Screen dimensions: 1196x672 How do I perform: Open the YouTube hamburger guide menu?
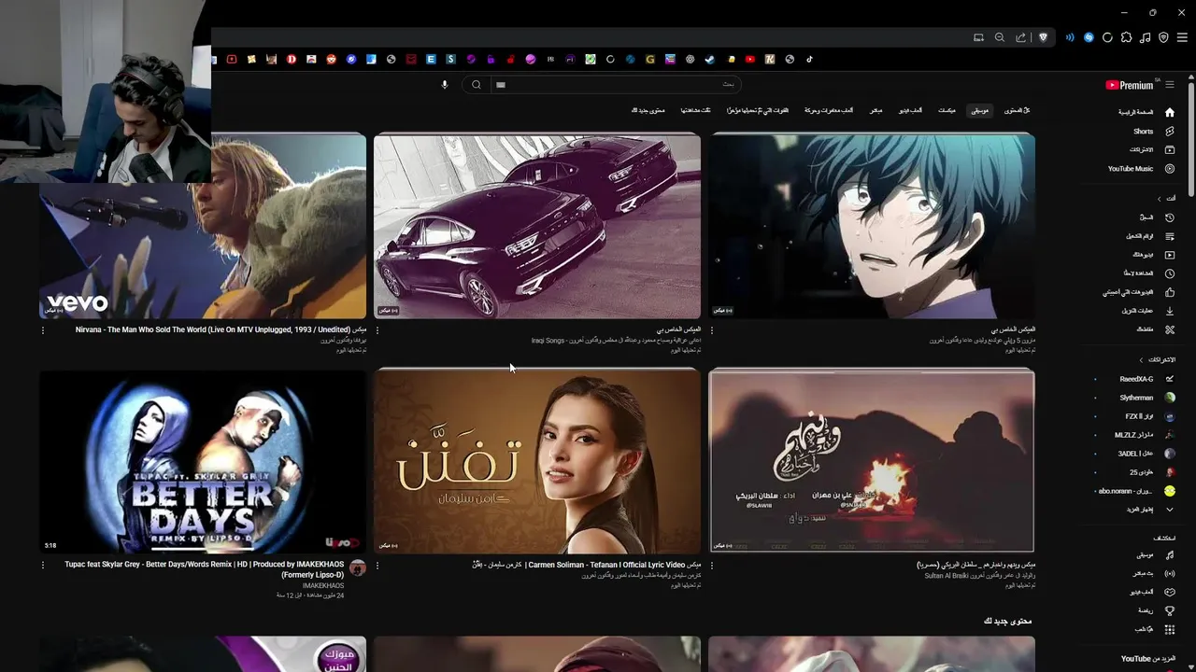coord(1169,85)
